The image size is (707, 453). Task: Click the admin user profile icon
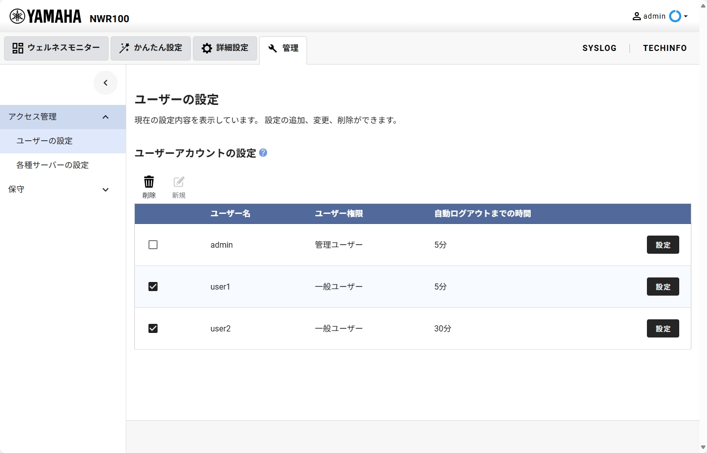point(636,16)
